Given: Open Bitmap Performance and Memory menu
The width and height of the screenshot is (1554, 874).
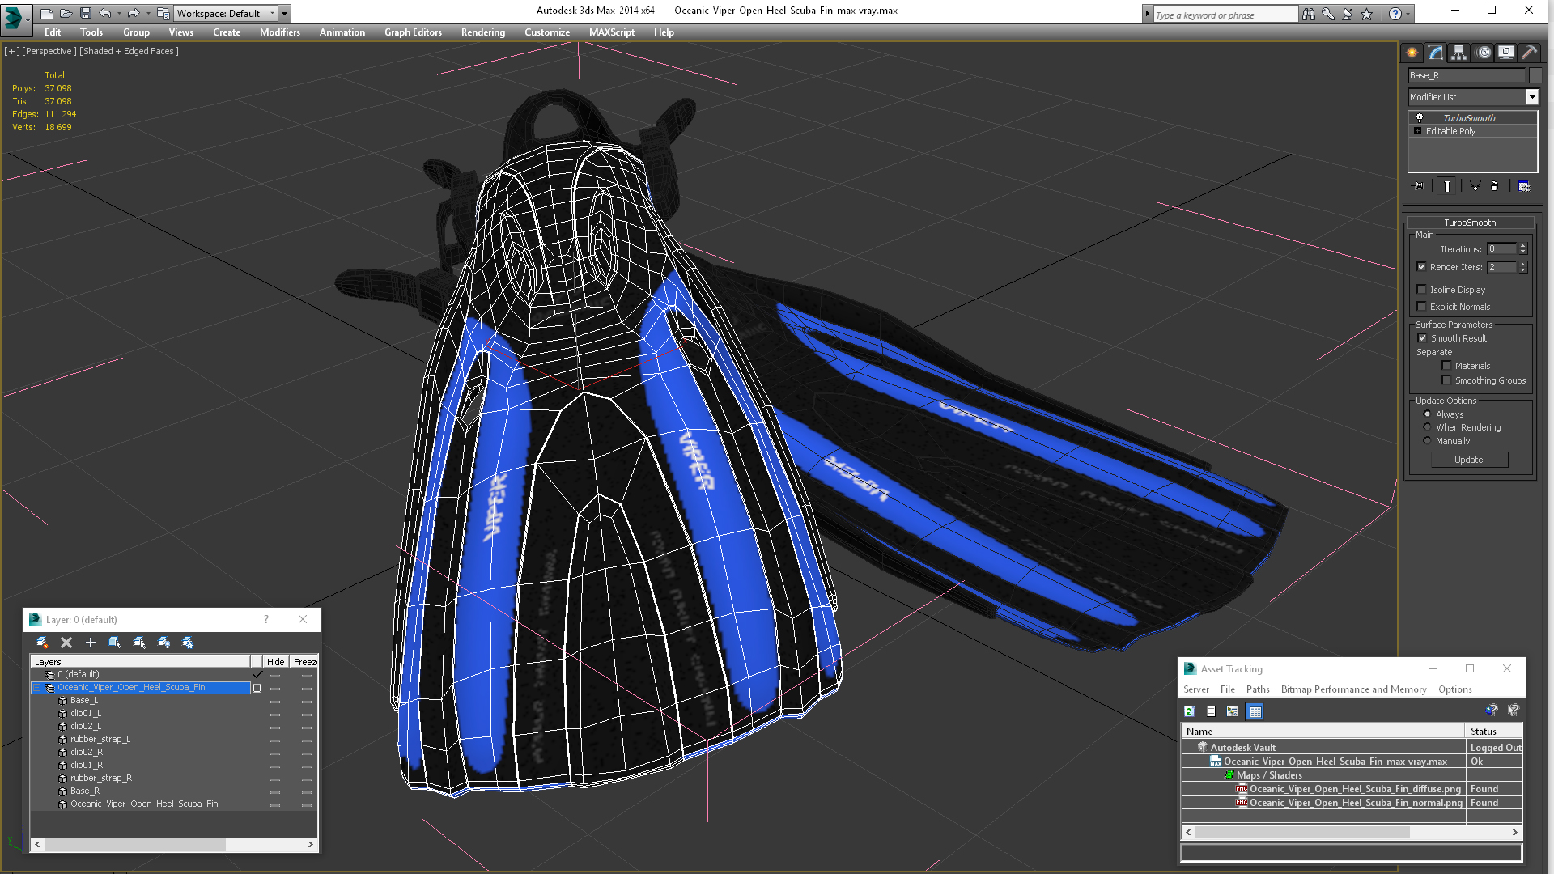Looking at the screenshot, I should 1353,689.
